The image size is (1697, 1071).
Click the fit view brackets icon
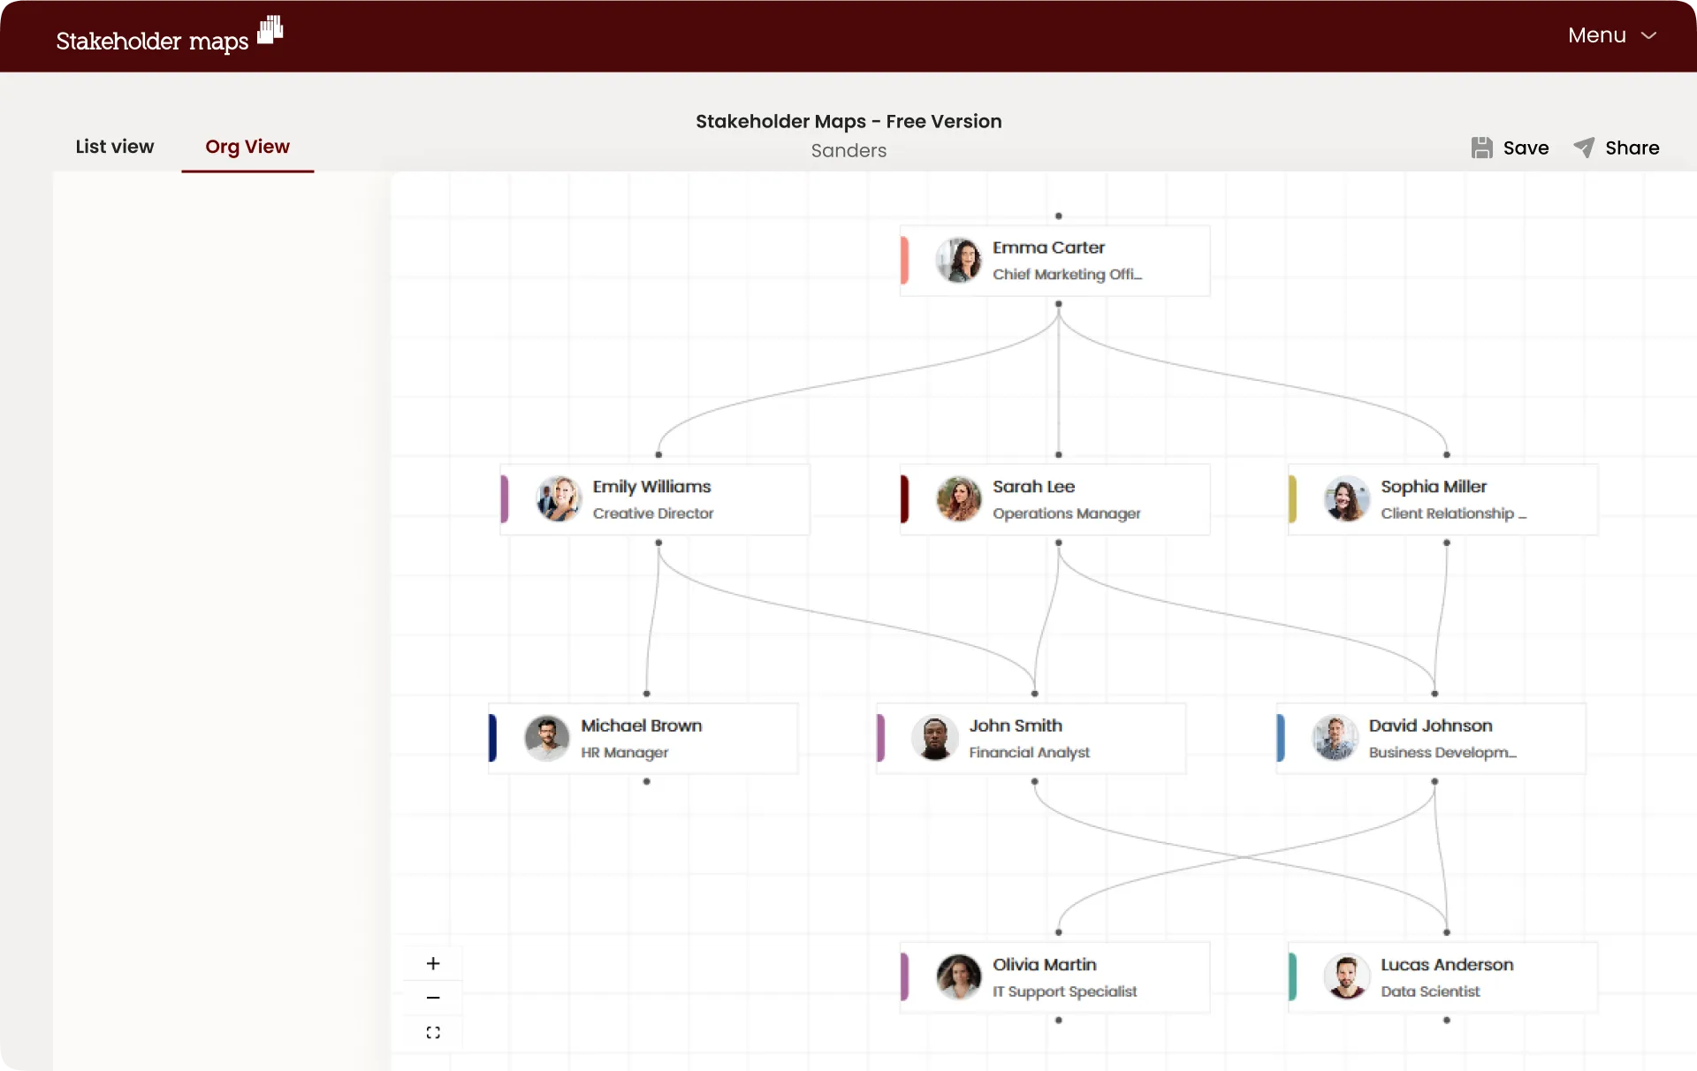coord(433,1032)
